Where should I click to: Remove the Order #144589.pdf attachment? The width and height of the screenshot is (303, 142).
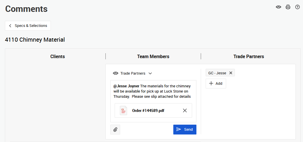coord(185,110)
